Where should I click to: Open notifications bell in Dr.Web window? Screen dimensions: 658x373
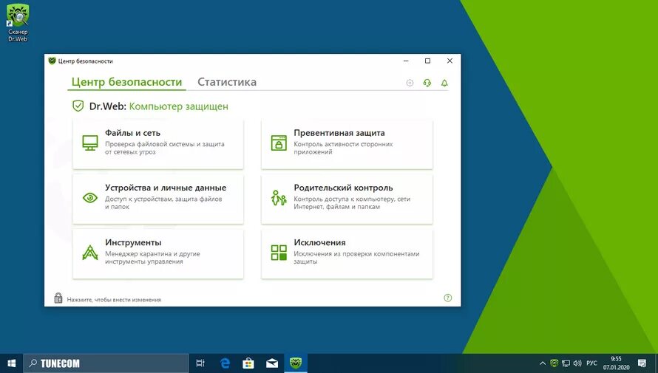tap(444, 83)
